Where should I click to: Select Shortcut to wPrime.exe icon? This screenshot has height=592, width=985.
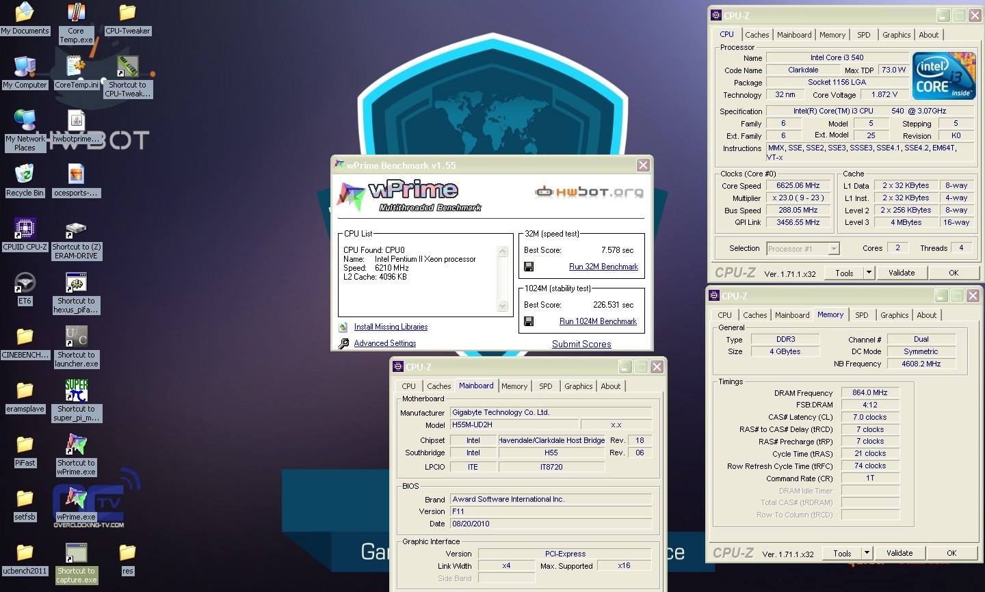[76, 455]
